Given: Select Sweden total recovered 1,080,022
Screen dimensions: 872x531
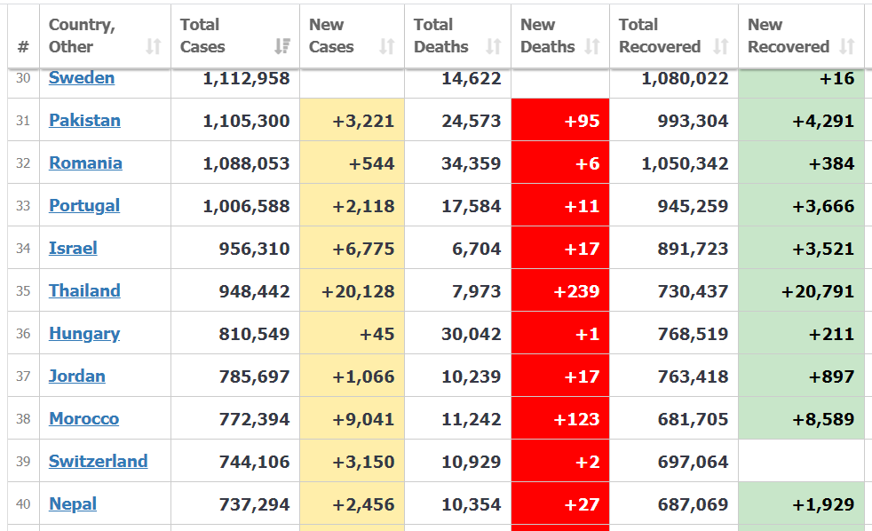Looking at the screenshot, I should (686, 78).
